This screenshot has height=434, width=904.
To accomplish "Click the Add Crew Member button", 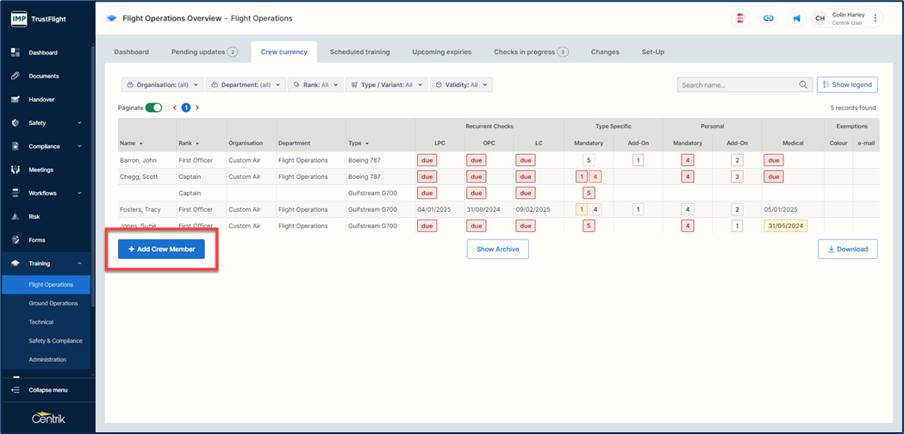I will point(161,249).
